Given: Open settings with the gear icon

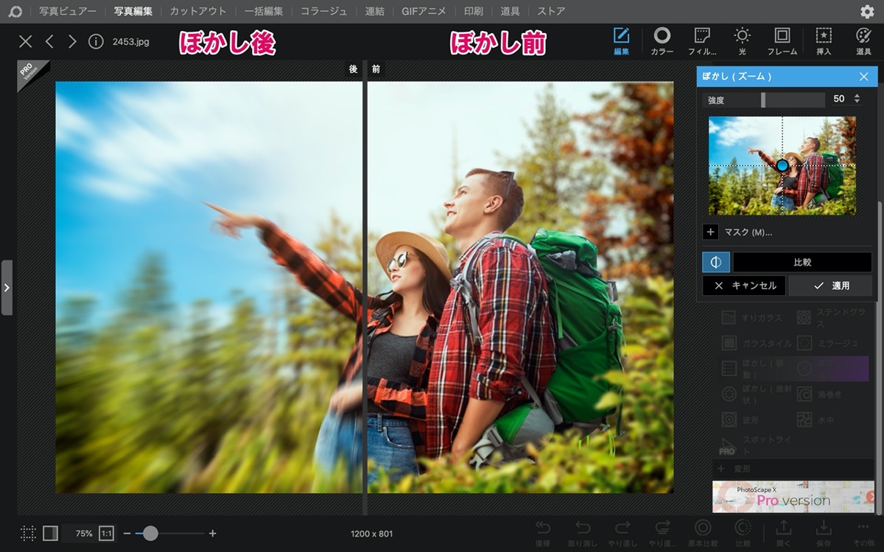Looking at the screenshot, I should point(867,11).
